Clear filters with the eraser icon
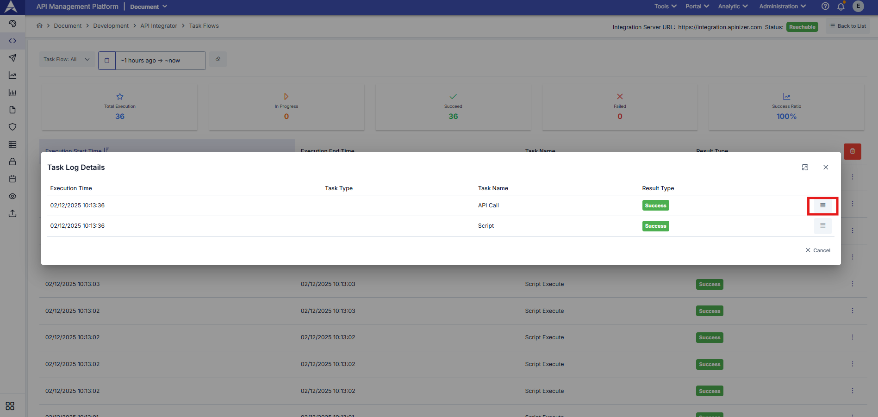Screen dimensions: 878x417 click(x=218, y=60)
